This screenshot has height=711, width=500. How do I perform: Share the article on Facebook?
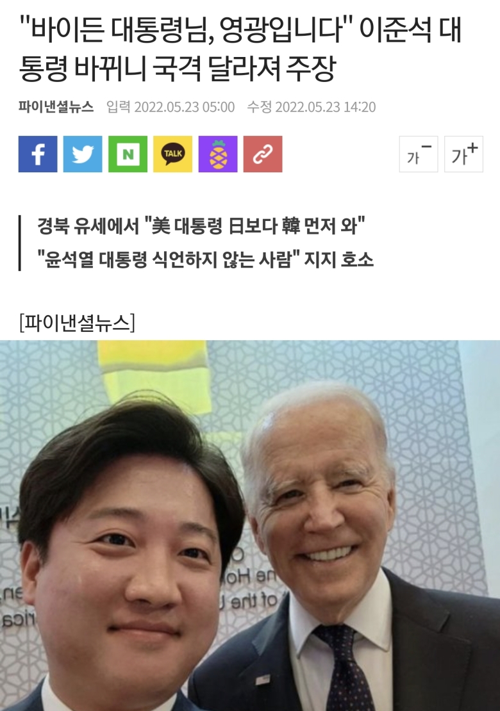38,154
